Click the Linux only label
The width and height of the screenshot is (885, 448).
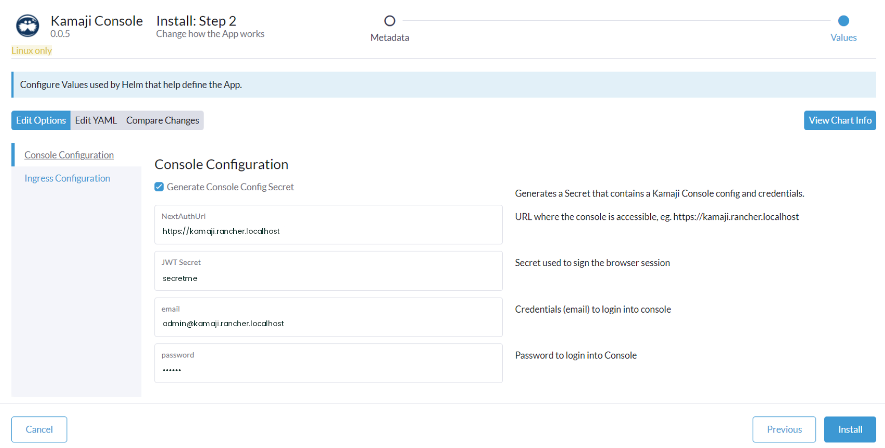pyautogui.click(x=32, y=50)
